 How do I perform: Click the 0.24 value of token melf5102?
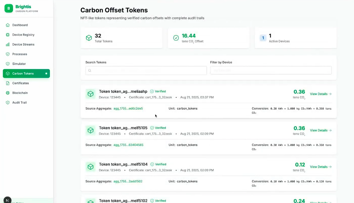[299, 201]
